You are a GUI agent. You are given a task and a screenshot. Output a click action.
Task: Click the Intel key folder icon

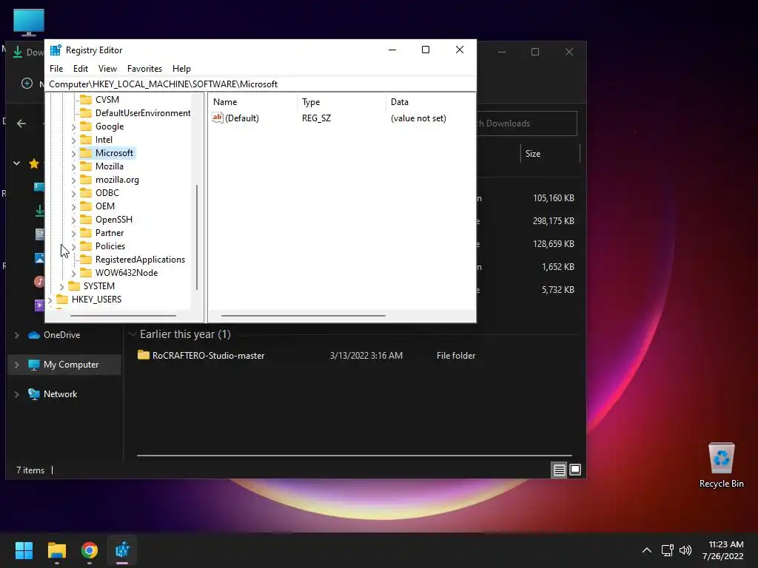click(x=86, y=140)
